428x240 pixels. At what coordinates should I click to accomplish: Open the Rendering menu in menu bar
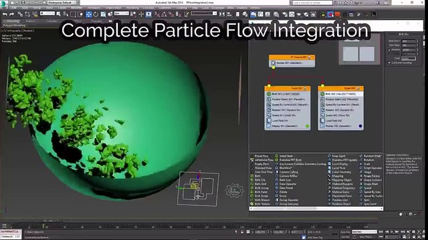(132, 8)
